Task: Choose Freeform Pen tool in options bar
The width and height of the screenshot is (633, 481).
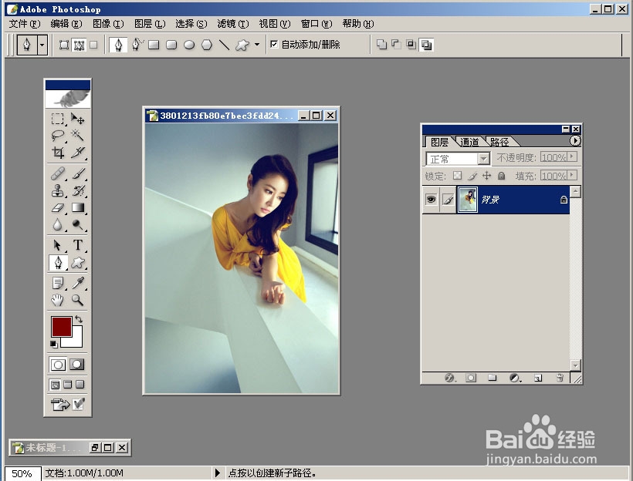Action: pyautogui.click(x=137, y=45)
